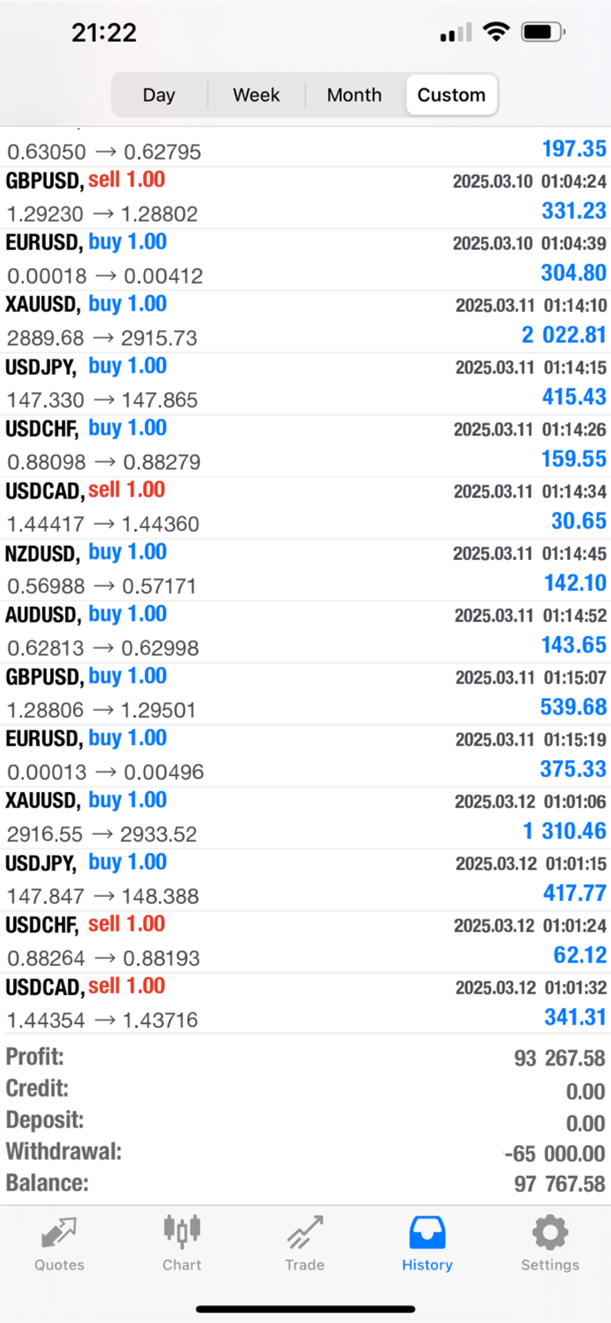Tap the XAUUSD trade with 1 310.46 profit
Image resolution: width=611 pixels, height=1323 pixels.
305,818
